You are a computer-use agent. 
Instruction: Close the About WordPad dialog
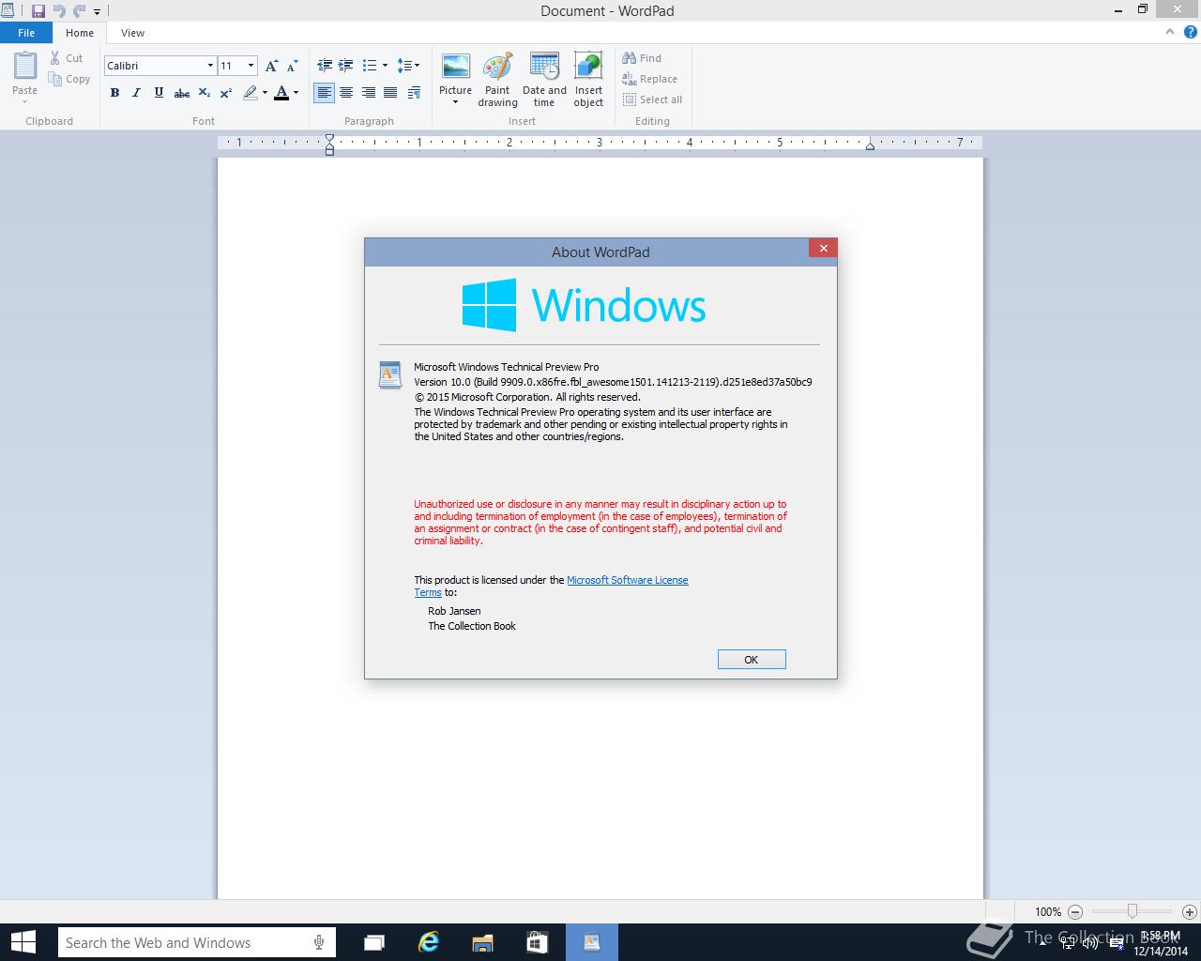(823, 248)
